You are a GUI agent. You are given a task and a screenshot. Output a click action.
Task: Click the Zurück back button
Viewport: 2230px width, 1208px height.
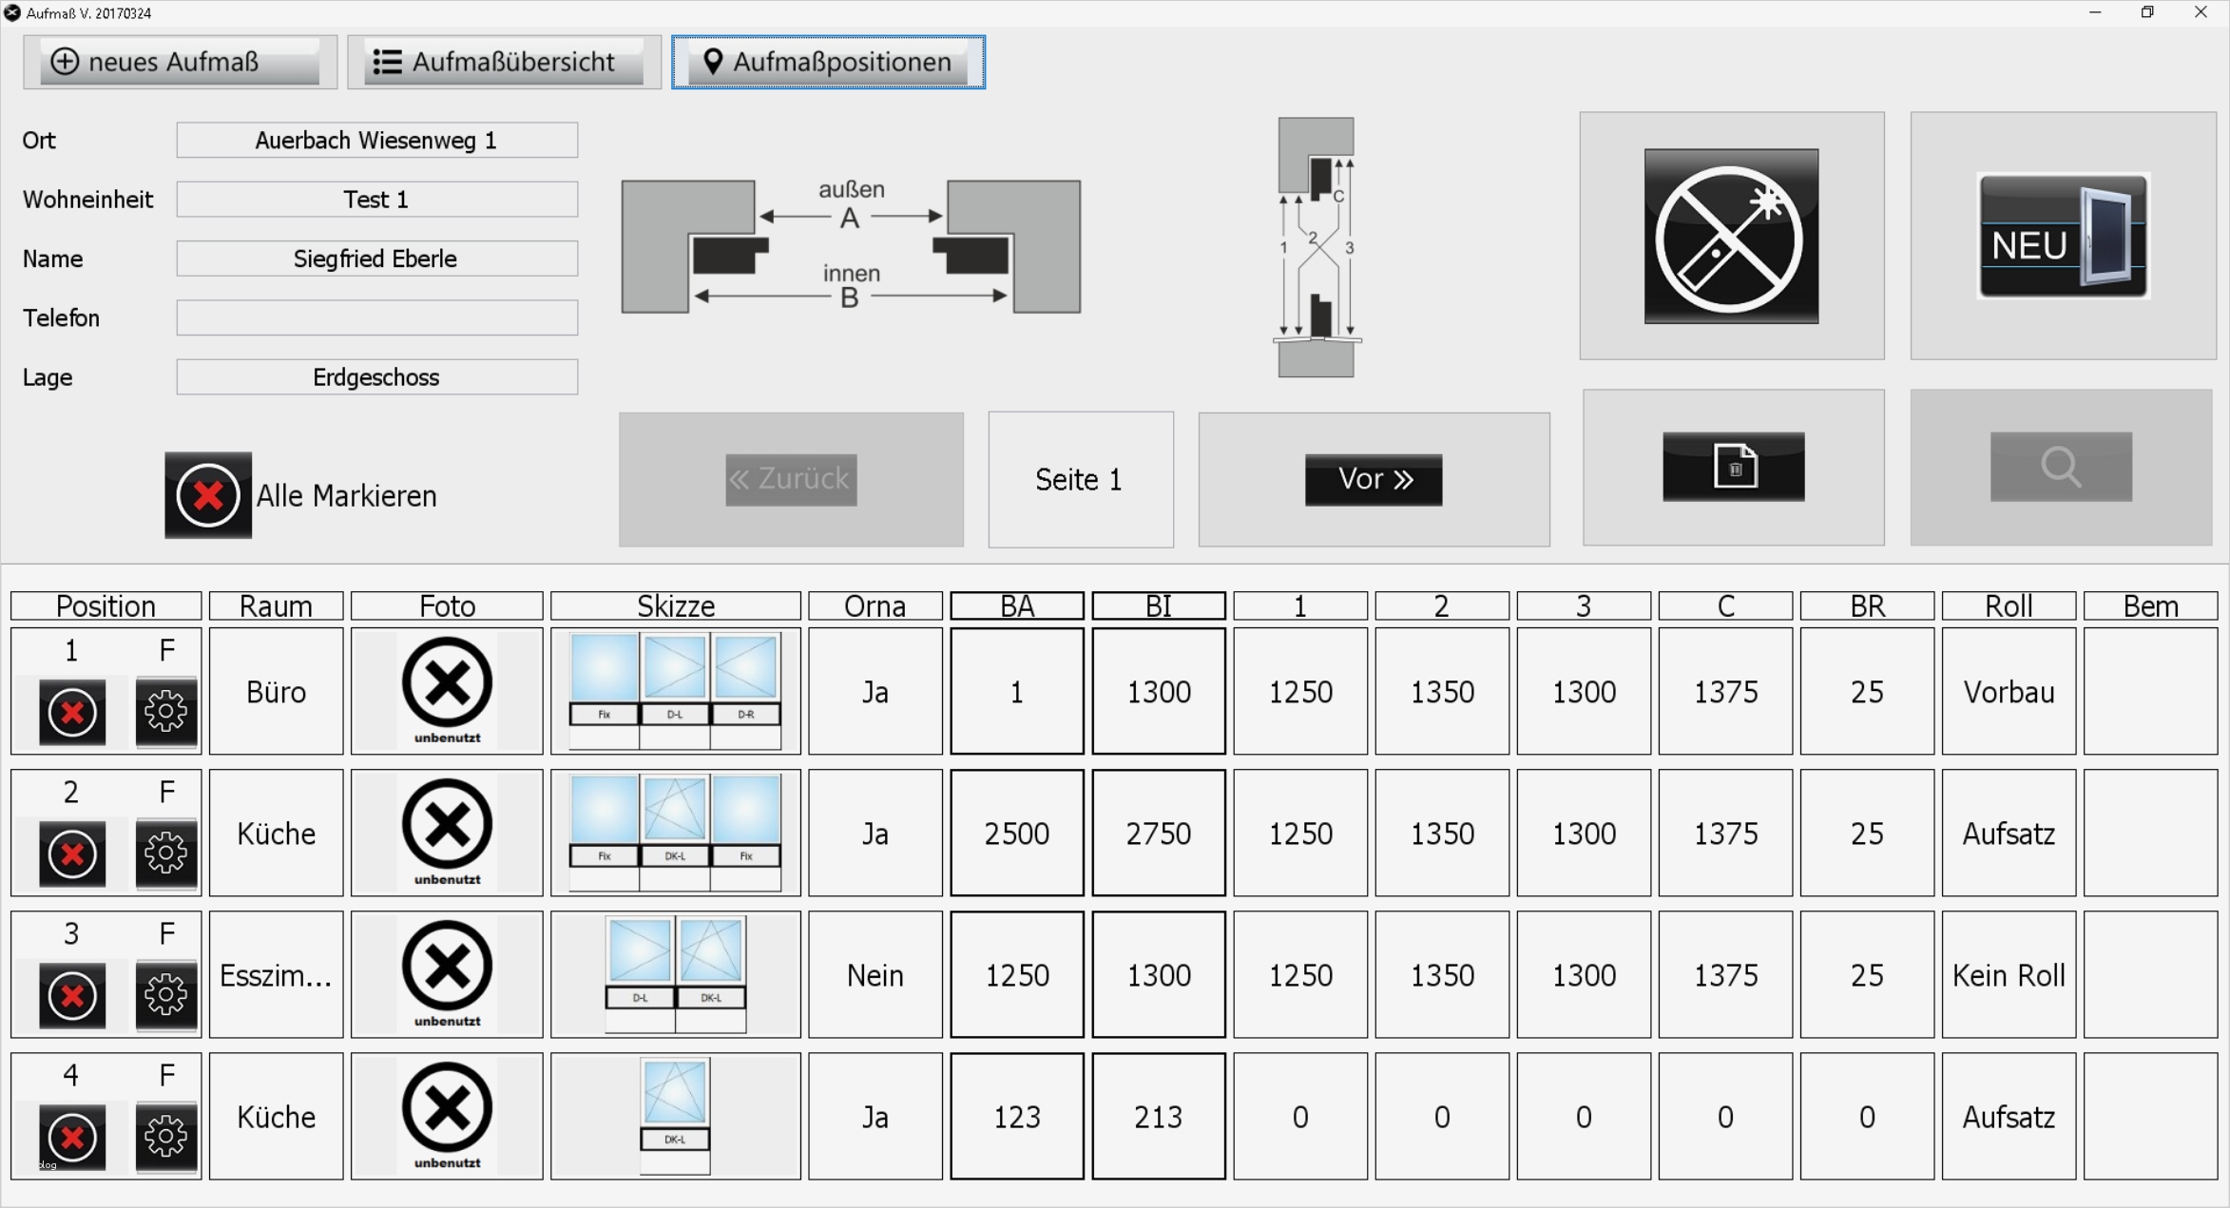790,479
